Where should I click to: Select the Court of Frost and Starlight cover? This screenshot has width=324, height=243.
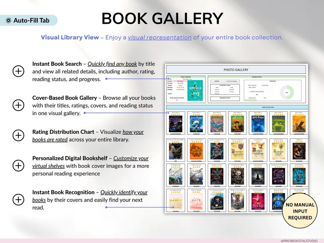[x=175, y=151]
